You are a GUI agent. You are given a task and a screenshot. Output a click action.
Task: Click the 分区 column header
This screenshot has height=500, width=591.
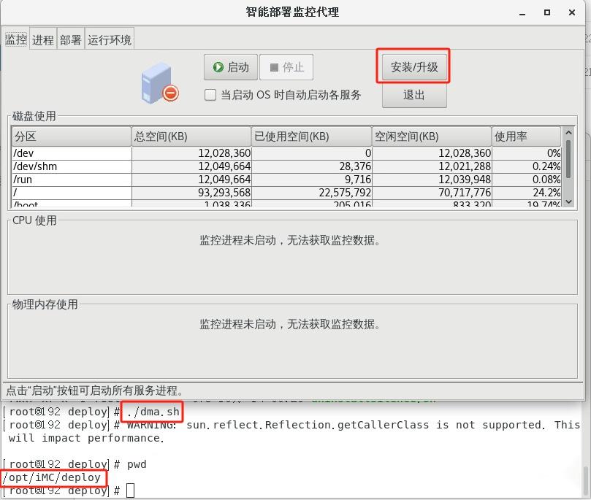pos(69,136)
